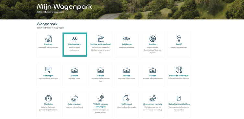Screen dimensions: 244x119
Task: Click the Medewerkers people icon
Action: (75, 39)
